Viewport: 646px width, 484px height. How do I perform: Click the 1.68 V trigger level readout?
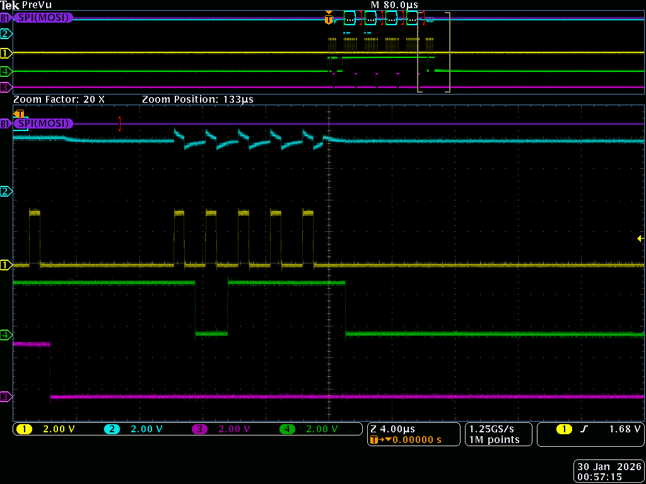tap(624, 429)
